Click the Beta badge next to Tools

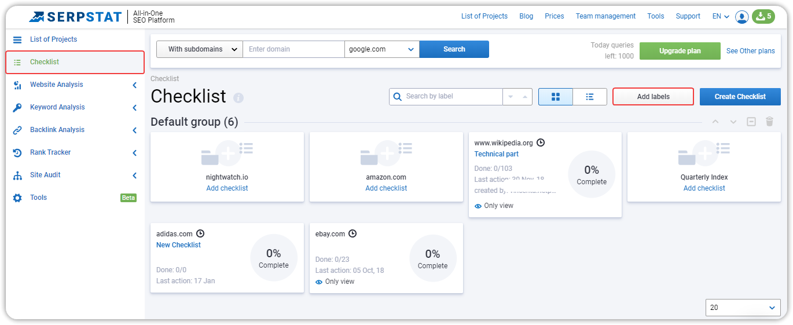coord(129,198)
